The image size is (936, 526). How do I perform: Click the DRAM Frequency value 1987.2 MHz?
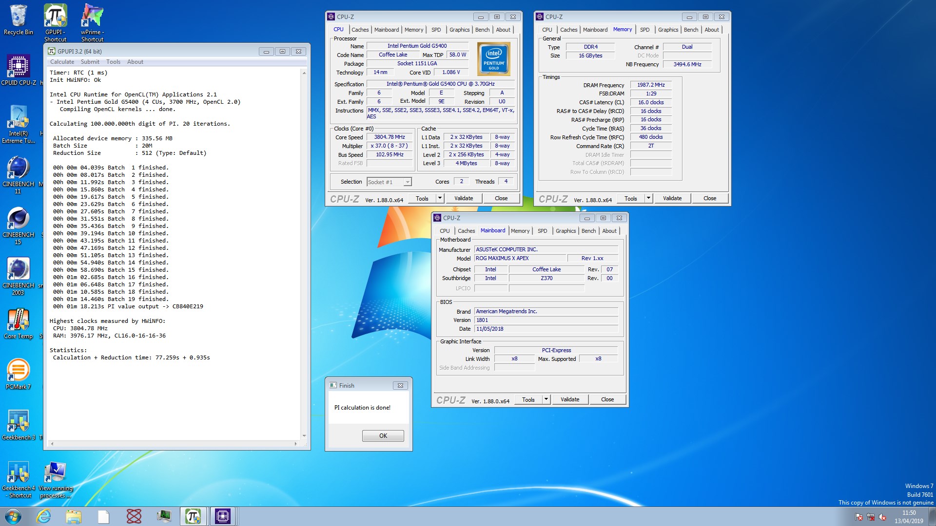pyautogui.click(x=651, y=85)
